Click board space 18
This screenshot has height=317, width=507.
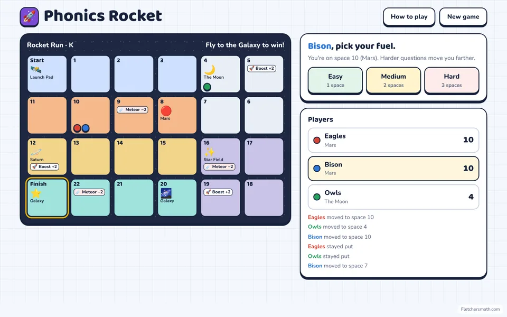coord(264,198)
